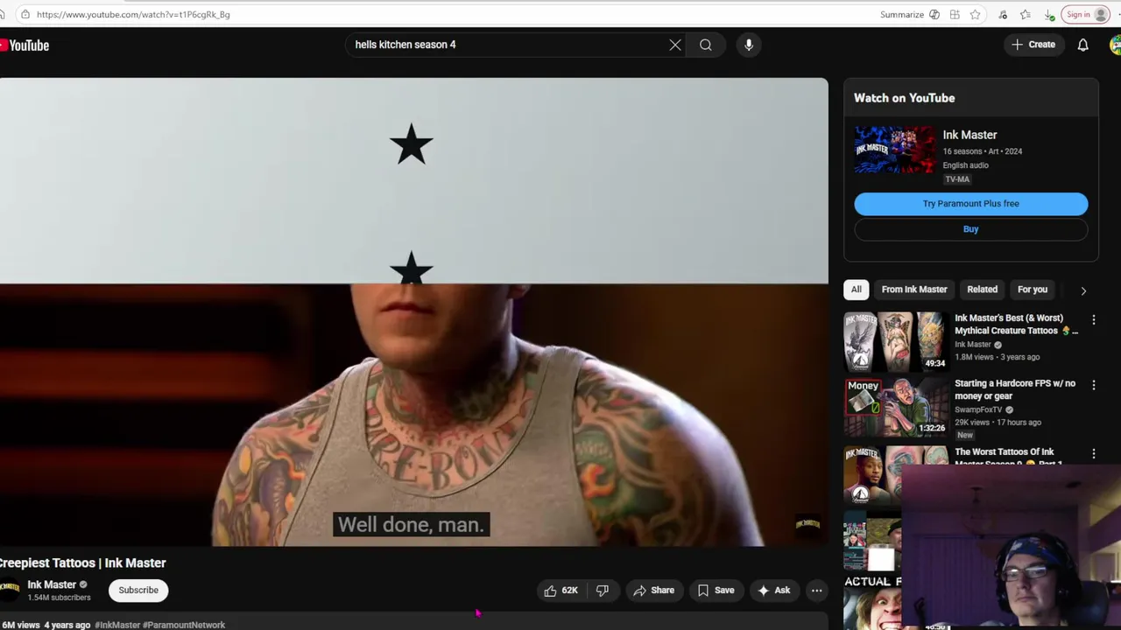The image size is (1121, 630).
Task: Click the browser address bar URL
Action: 133,14
